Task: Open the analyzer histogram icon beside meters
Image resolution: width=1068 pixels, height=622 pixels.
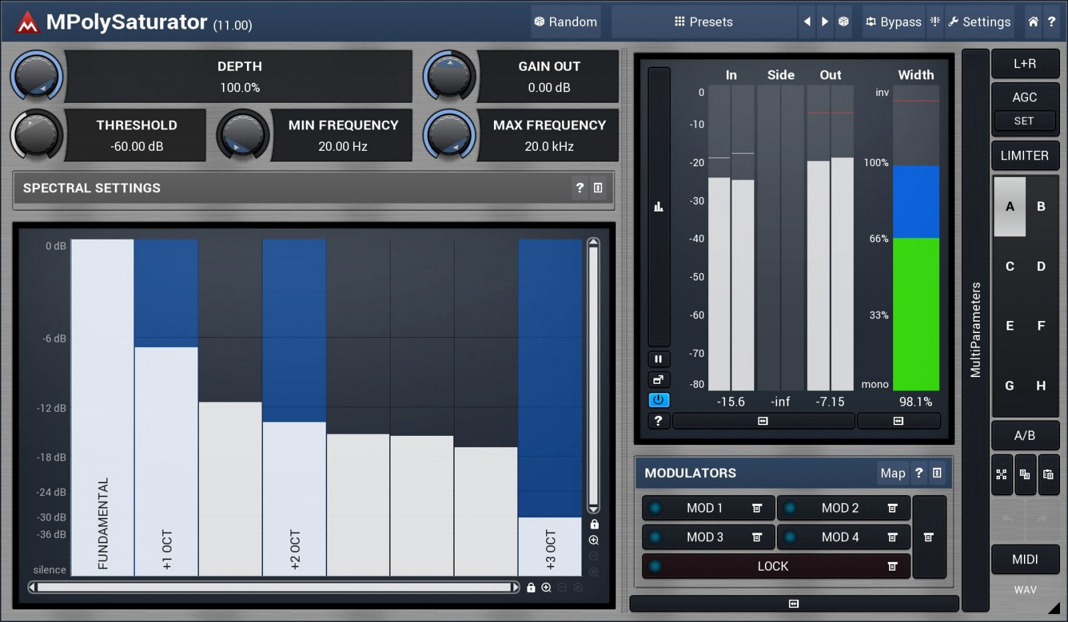Action: tap(658, 206)
